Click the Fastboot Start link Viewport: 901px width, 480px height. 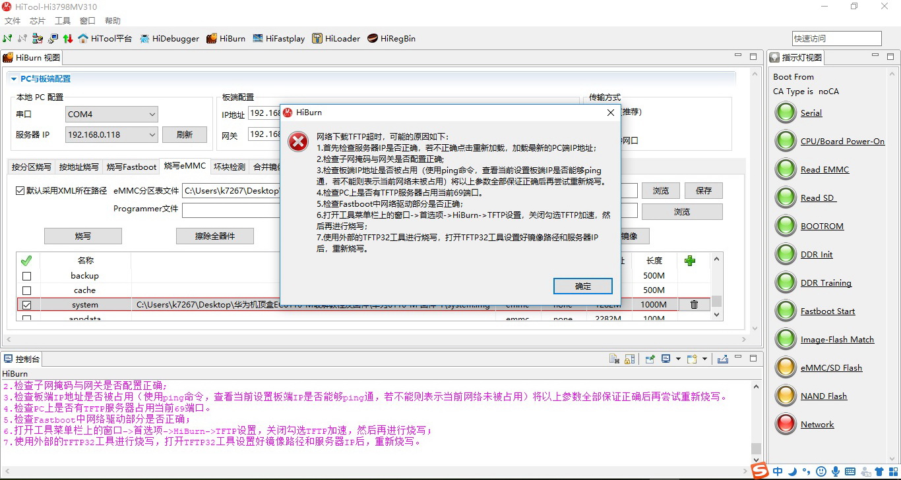(828, 311)
